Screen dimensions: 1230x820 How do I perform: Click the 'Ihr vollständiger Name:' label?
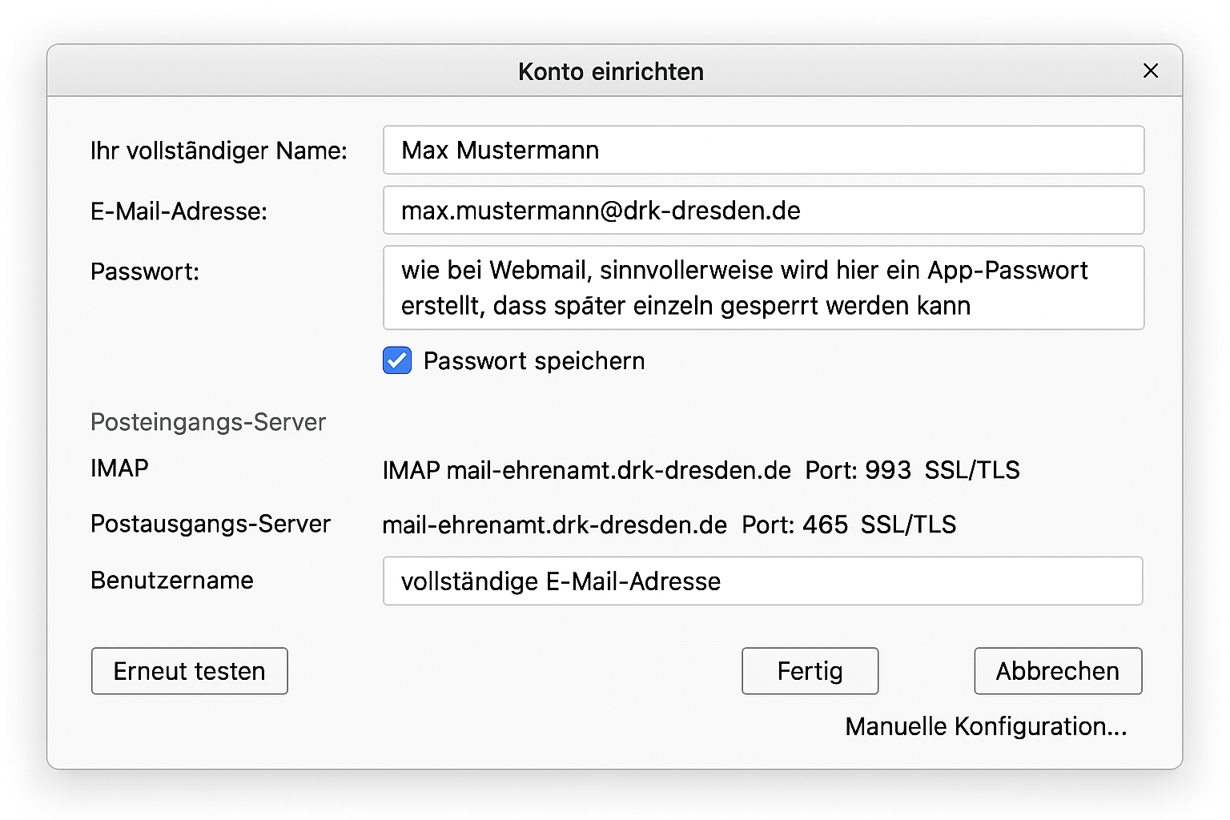(219, 151)
